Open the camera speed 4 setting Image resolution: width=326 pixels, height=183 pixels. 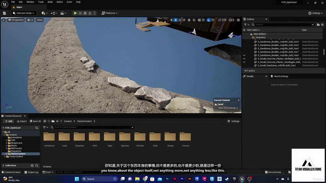(231, 20)
